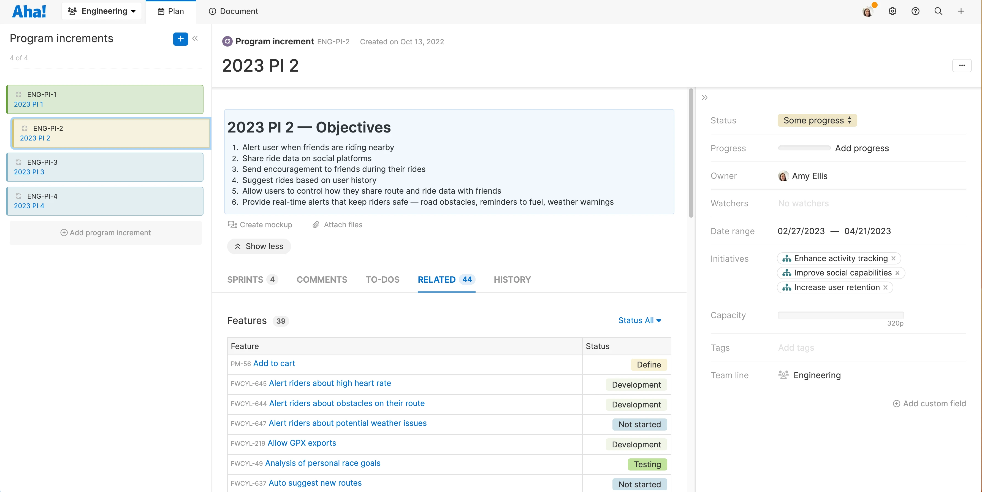Screen dimensions: 982x492
Task: Open the help question-mark icon
Action: [915, 11]
